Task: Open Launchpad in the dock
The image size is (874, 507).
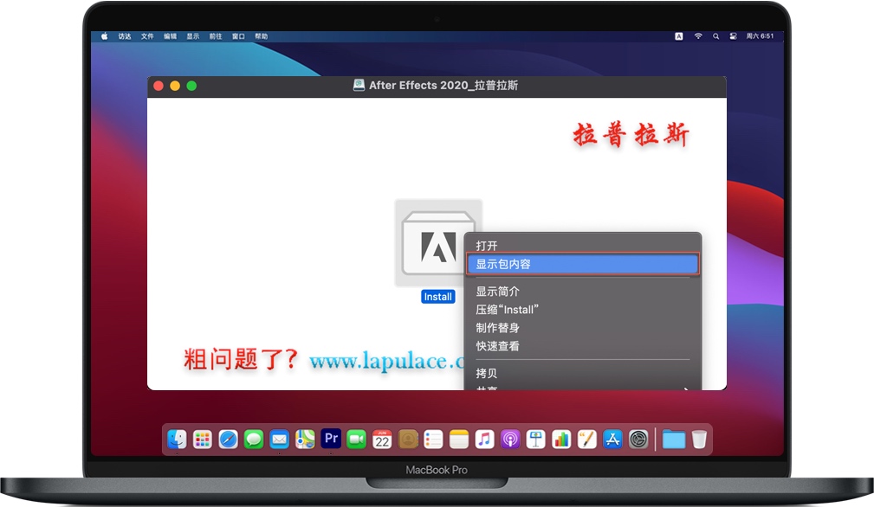Action: pyautogui.click(x=203, y=440)
